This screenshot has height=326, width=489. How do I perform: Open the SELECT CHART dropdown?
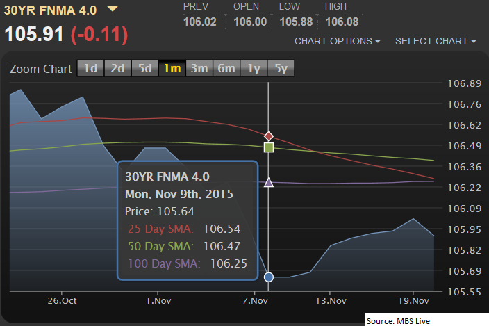[436, 41]
